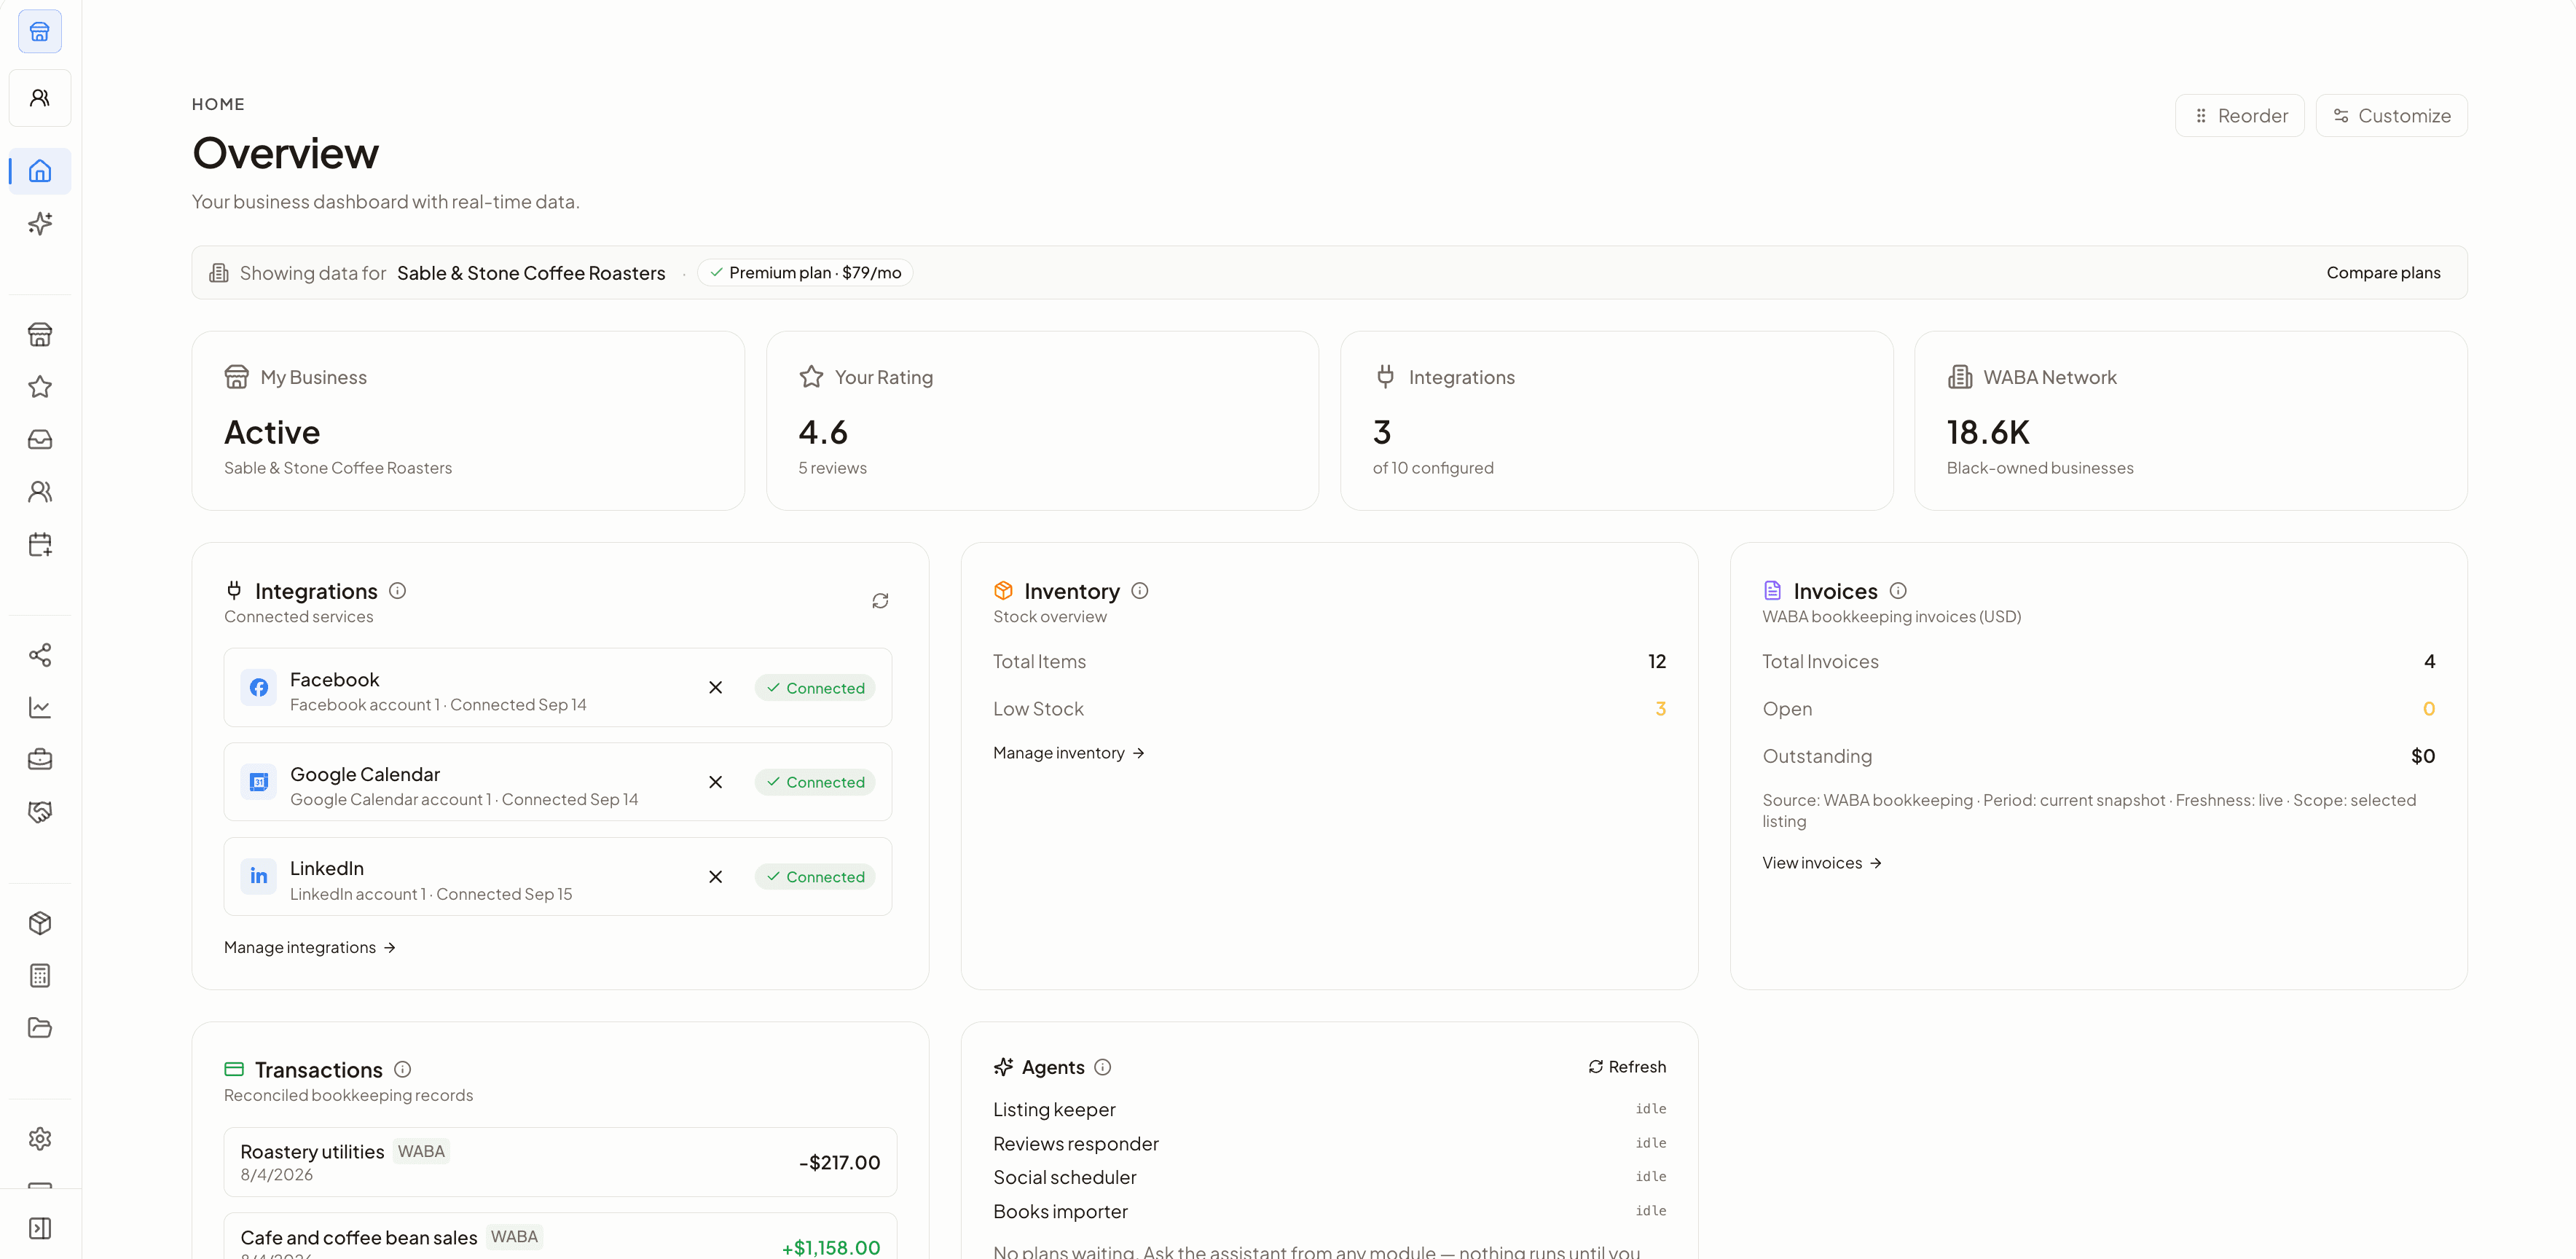Screen dimensions: 2576x1259
Task: Open the star reviews sidebar icon
Action: (40, 387)
